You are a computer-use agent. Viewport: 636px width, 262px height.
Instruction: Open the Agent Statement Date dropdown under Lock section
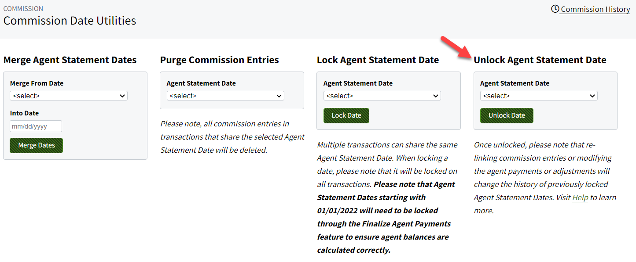click(x=382, y=96)
